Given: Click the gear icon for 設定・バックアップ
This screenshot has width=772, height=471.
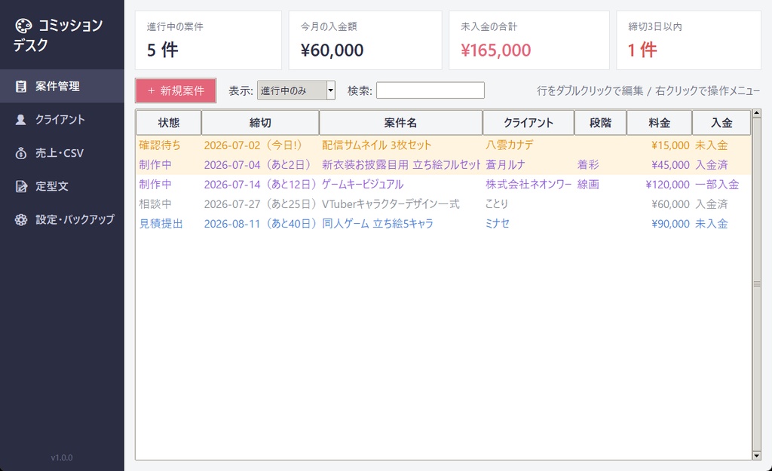Looking at the screenshot, I should (20, 219).
